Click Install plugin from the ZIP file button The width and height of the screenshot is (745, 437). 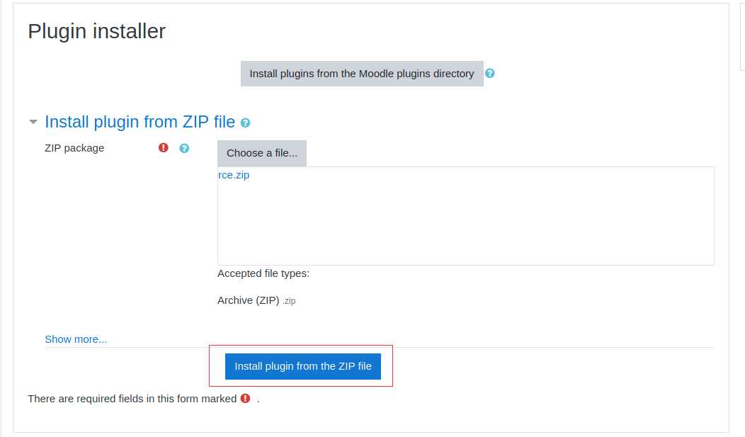[303, 366]
